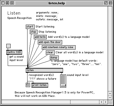Click the zoom box in title bar

[106, 3]
